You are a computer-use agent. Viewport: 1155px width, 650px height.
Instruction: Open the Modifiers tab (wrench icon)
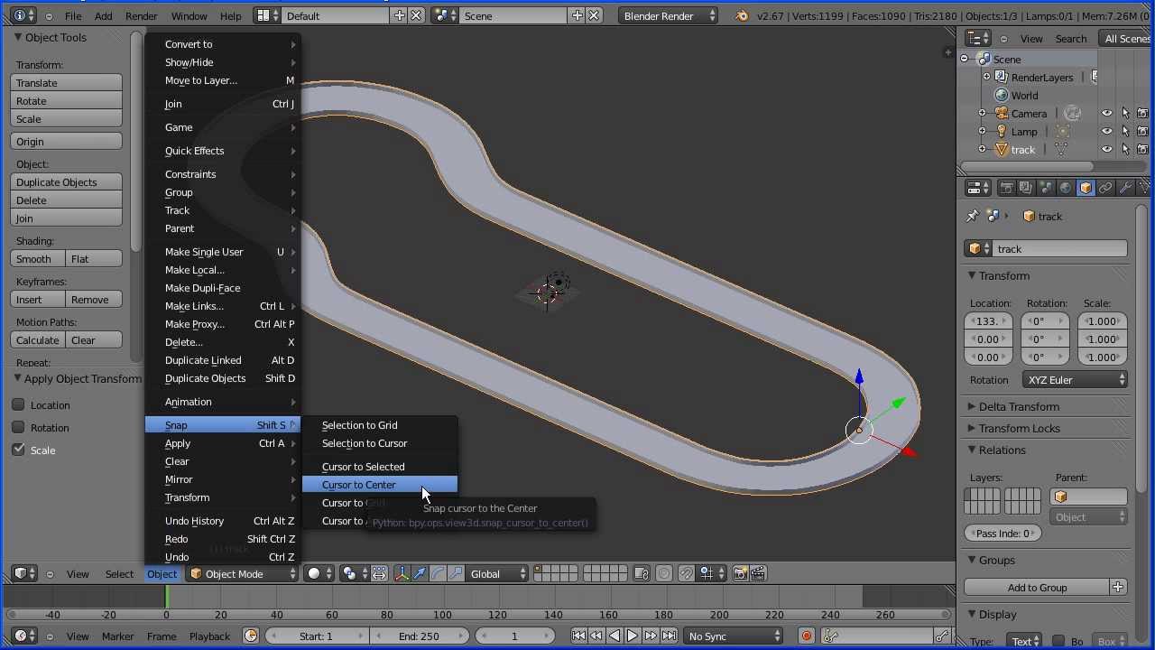1125,188
